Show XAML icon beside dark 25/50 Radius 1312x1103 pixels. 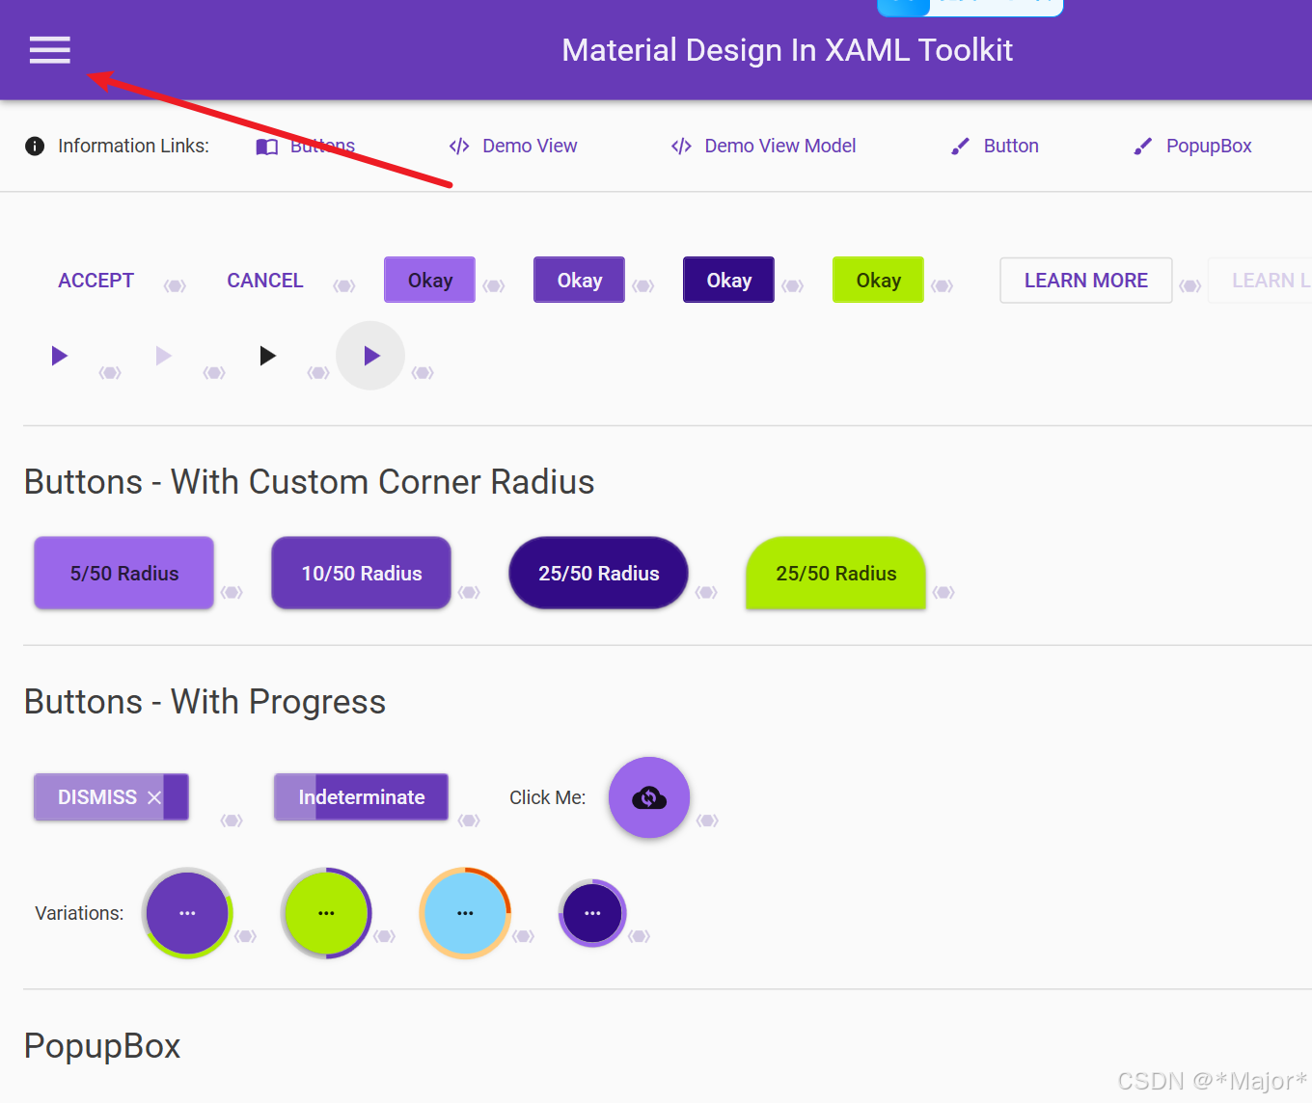(706, 592)
